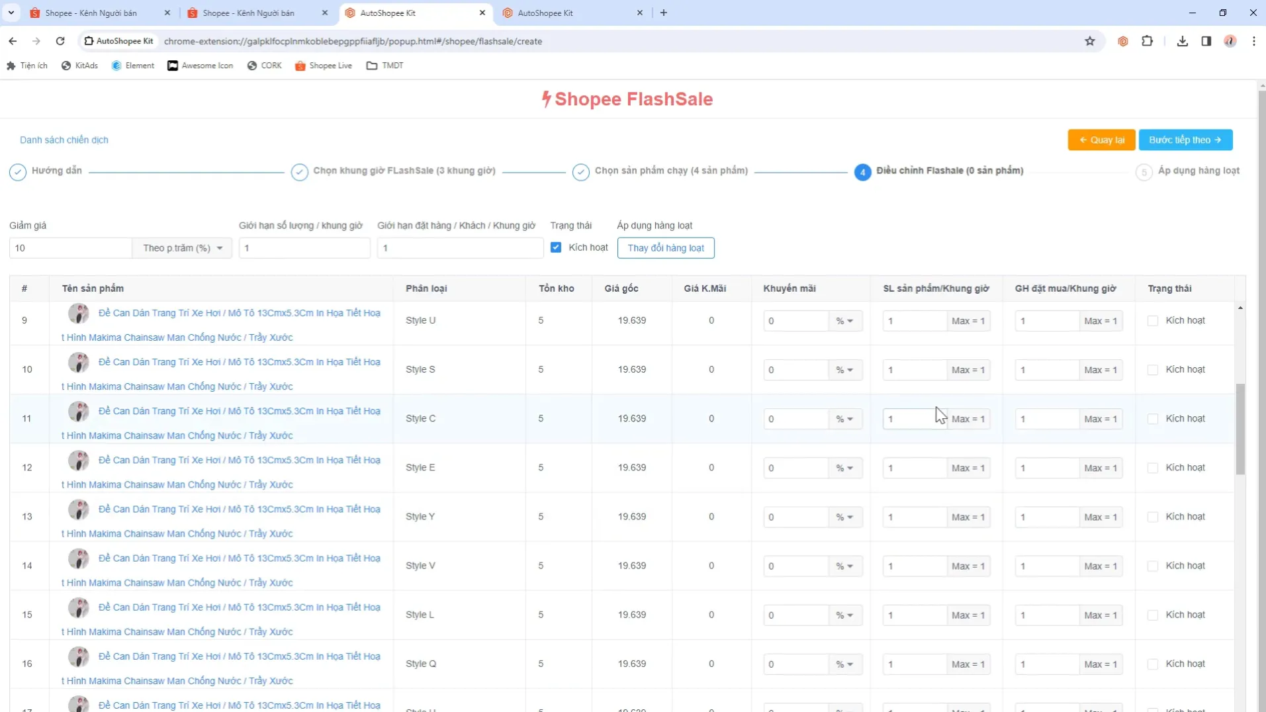Open a new browser tab
Image resolution: width=1266 pixels, height=712 pixels.
664,13
